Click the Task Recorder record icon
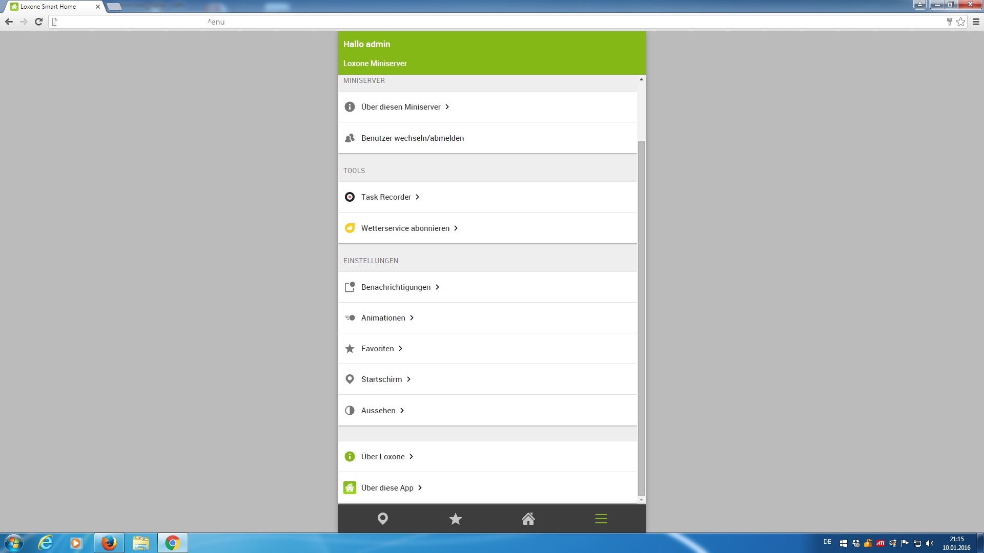 350,197
